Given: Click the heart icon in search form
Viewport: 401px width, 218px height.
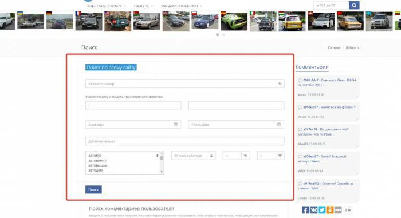Looking at the screenshot, I should click(x=280, y=156).
